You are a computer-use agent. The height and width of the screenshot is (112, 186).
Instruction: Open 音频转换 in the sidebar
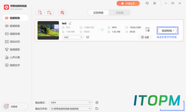pos(15,26)
